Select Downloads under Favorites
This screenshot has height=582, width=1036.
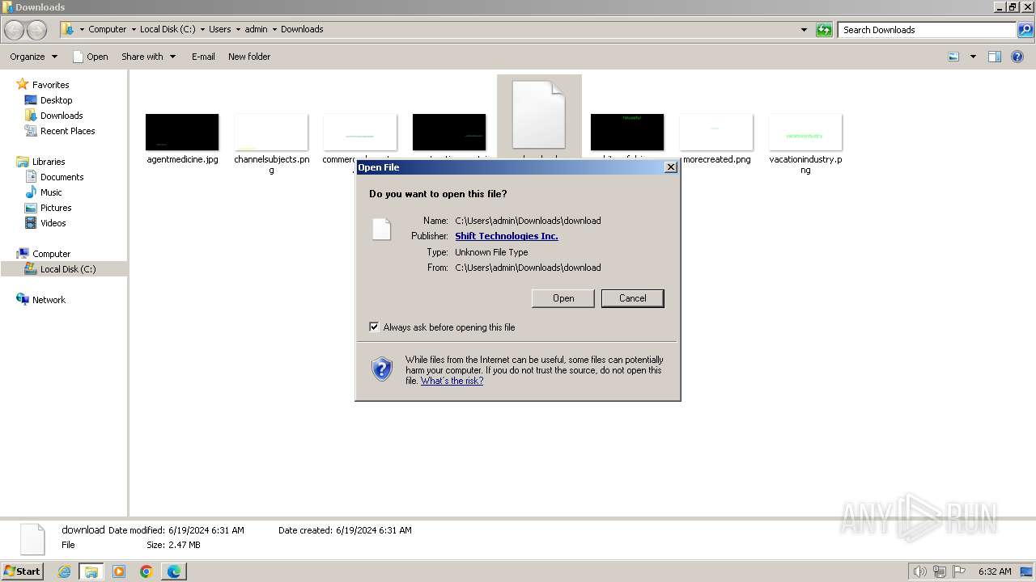62,116
